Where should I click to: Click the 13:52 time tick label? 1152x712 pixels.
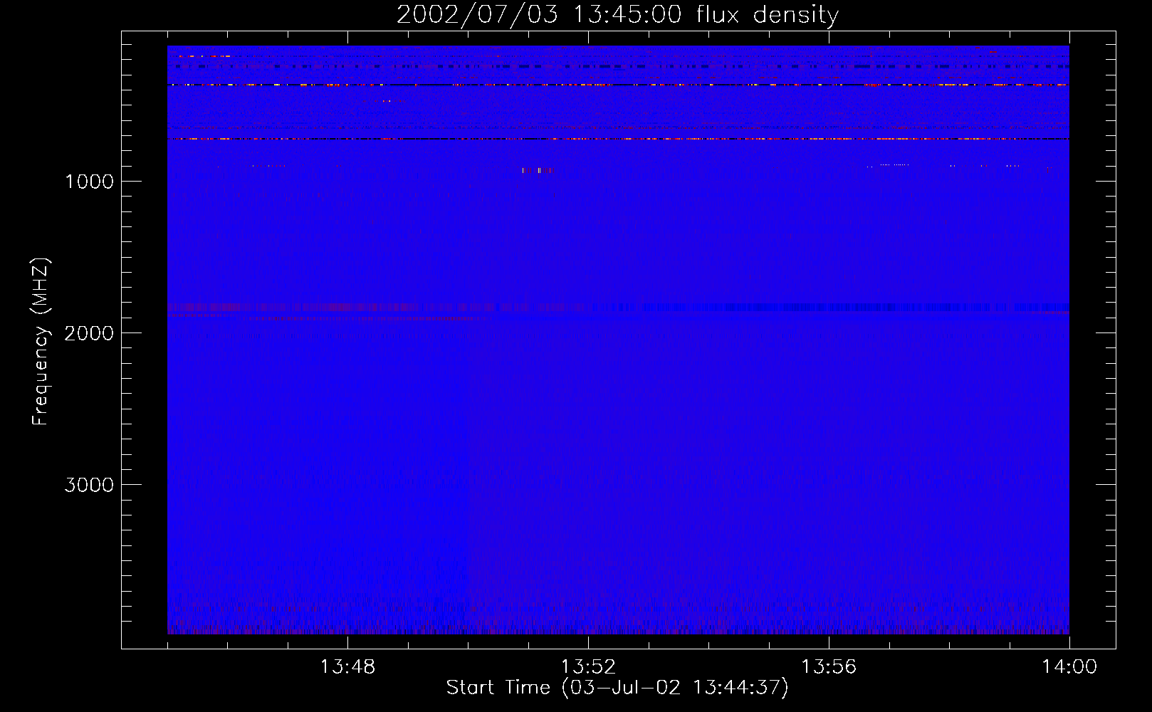588,667
